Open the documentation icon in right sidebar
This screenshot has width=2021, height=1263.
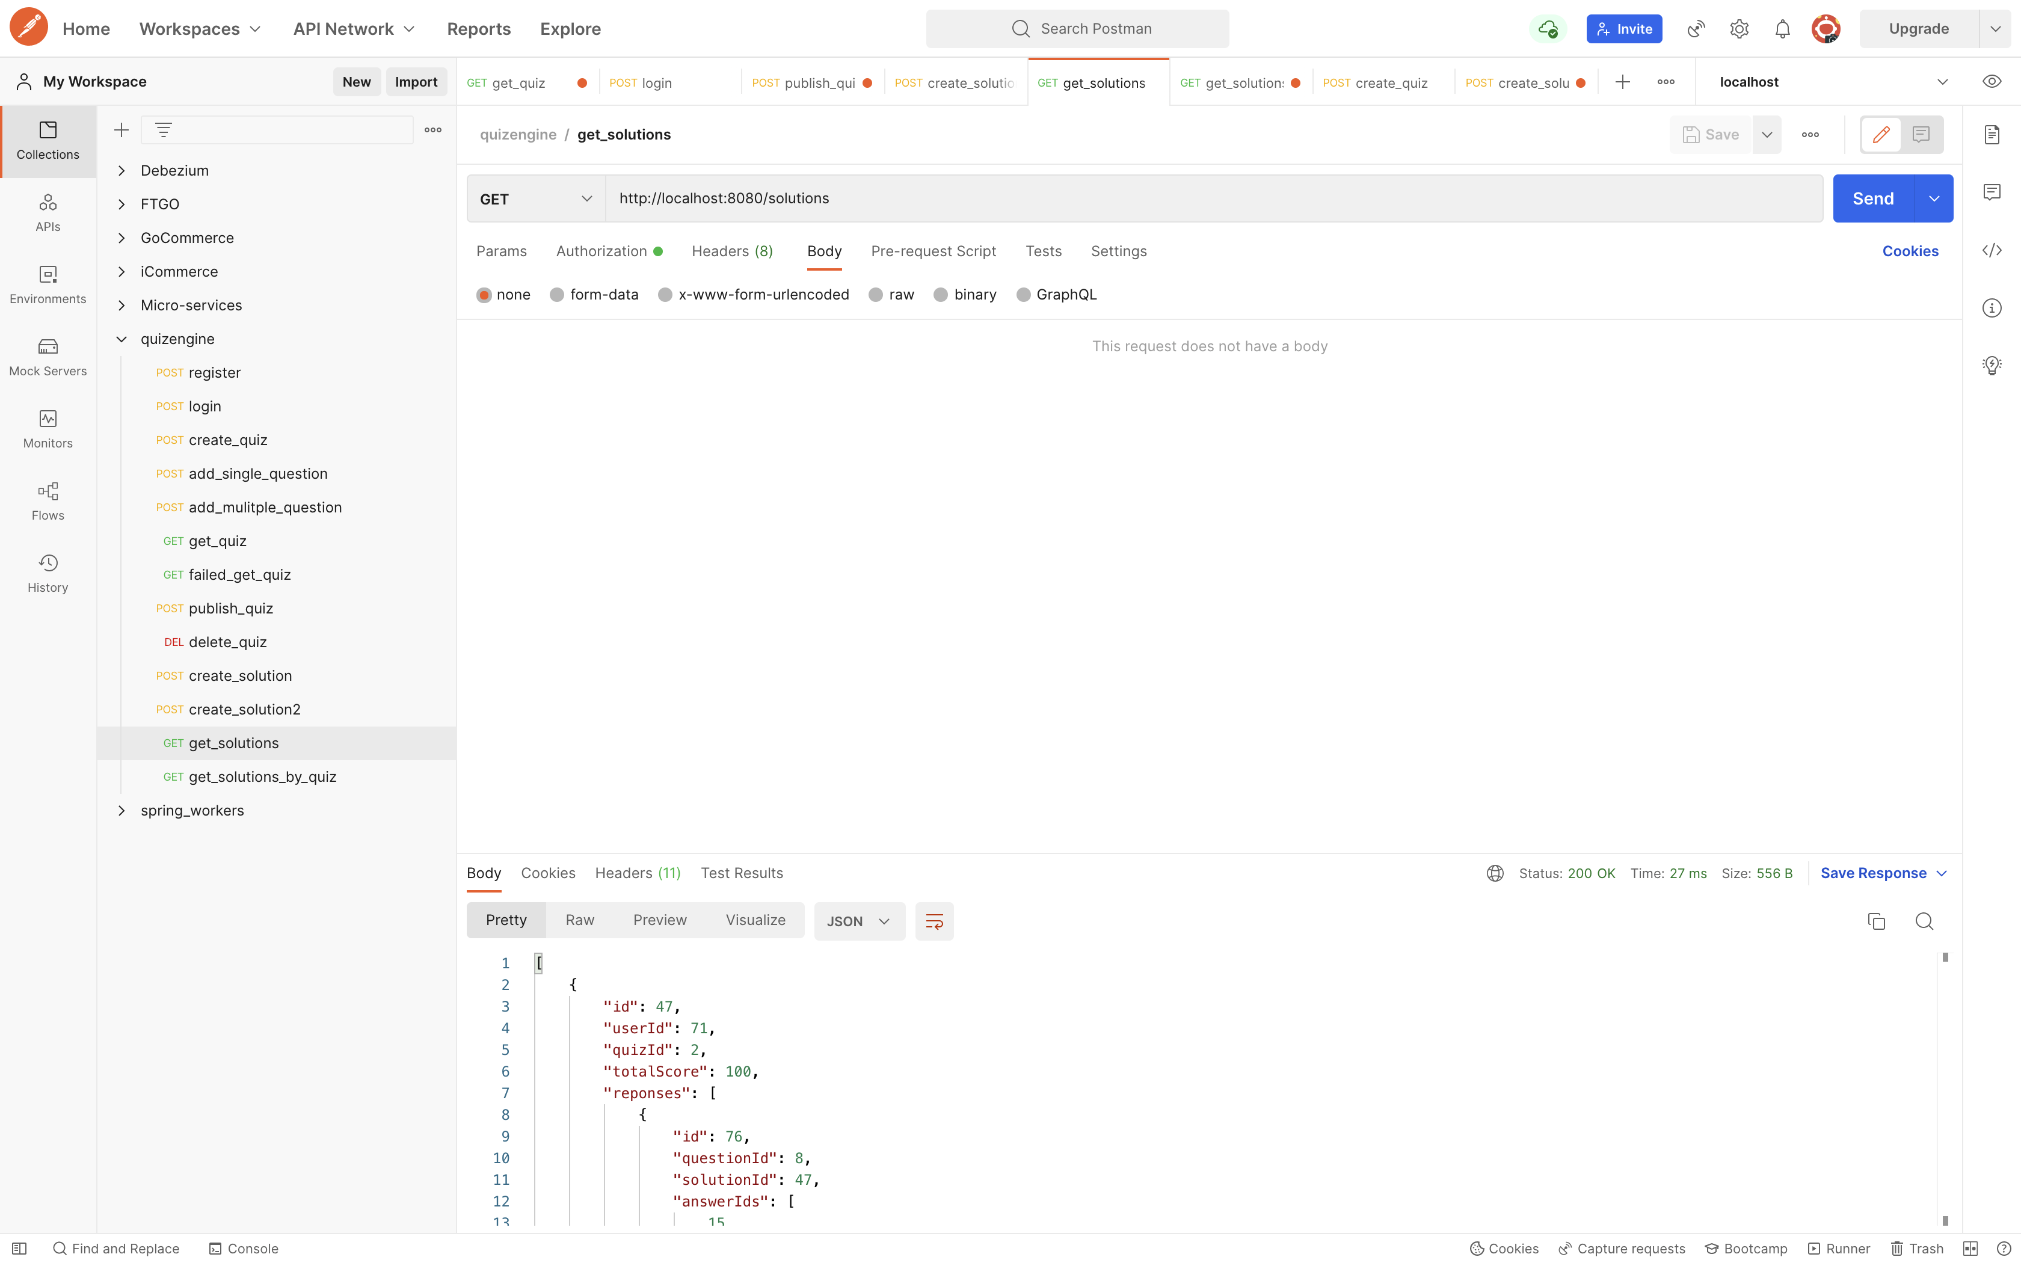[1992, 135]
